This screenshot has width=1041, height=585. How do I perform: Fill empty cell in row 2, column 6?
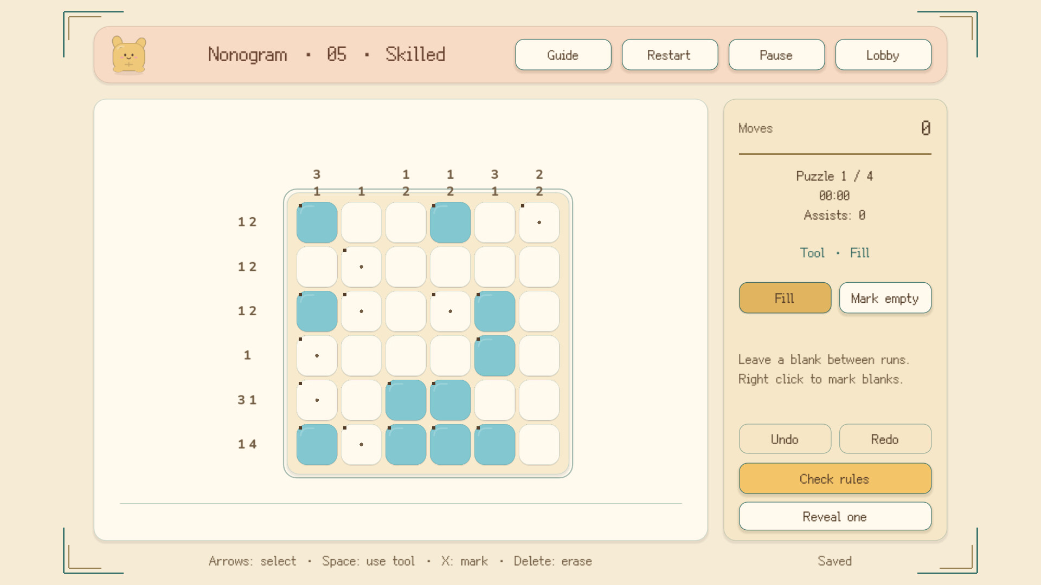[539, 266]
